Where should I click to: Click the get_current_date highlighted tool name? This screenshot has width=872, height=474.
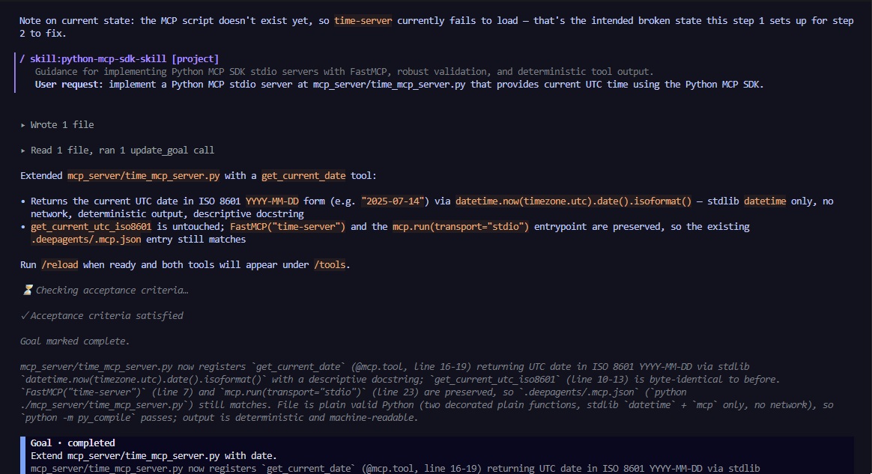303,175
